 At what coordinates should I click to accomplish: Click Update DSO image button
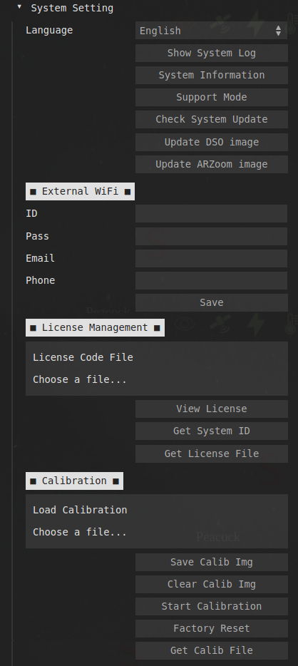tap(212, 143)
